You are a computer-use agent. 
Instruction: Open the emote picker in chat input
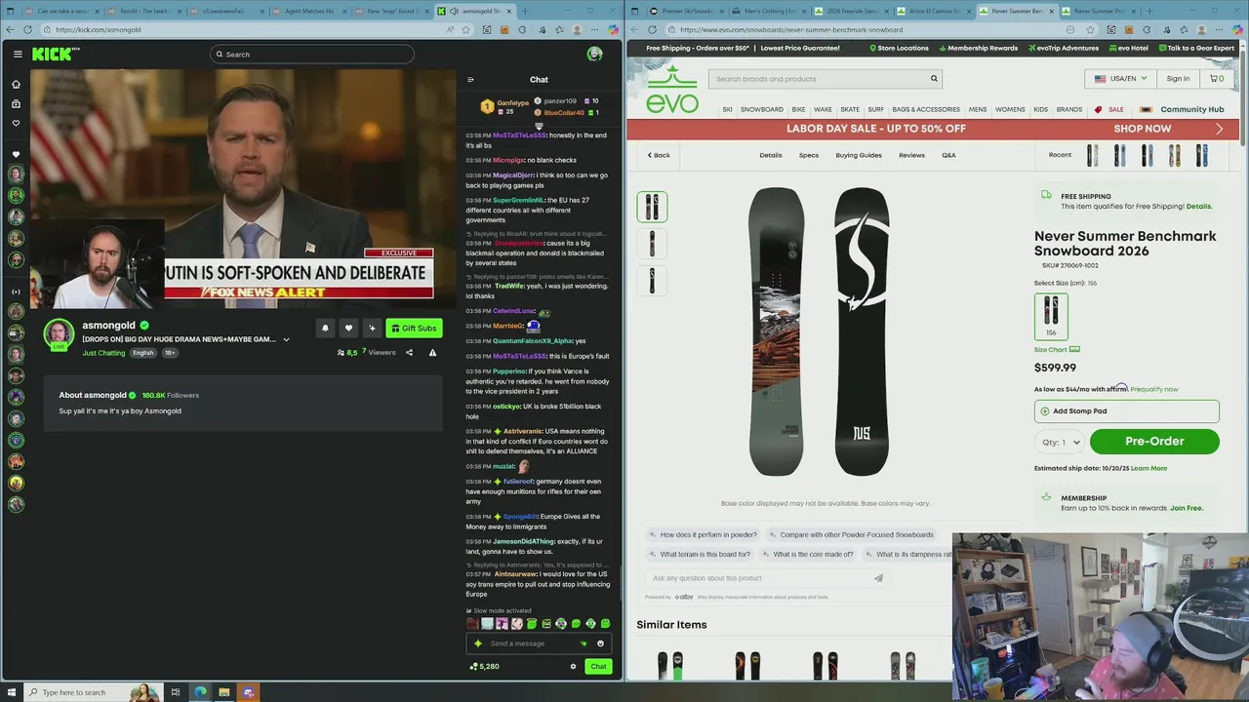click(x=600, y=643)
